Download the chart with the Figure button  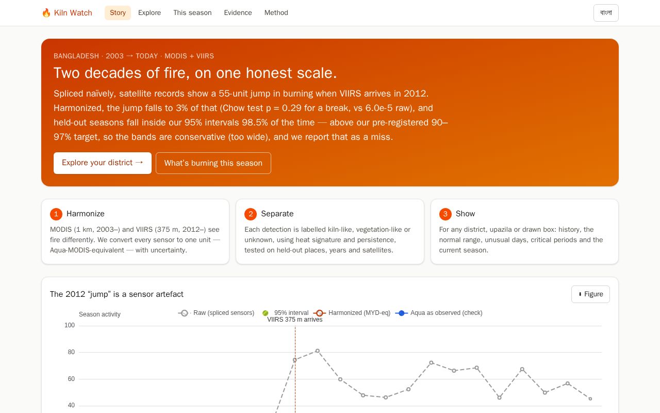[590, 294]
